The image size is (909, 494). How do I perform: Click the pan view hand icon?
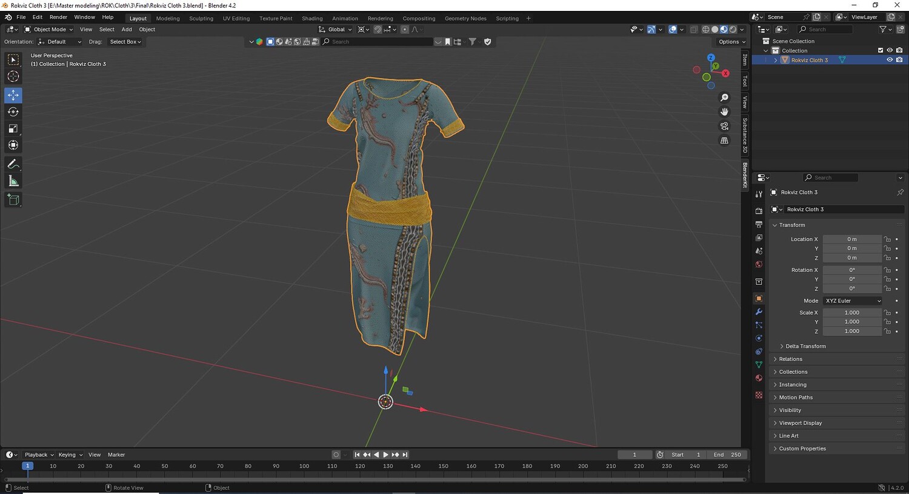pos(724,112)
